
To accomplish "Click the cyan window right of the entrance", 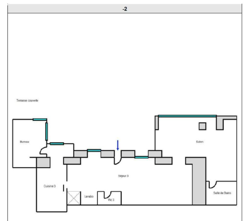I will tap(141, 157).
